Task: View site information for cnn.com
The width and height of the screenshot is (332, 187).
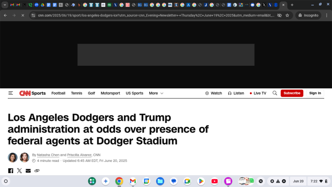Action: [33, 15]
